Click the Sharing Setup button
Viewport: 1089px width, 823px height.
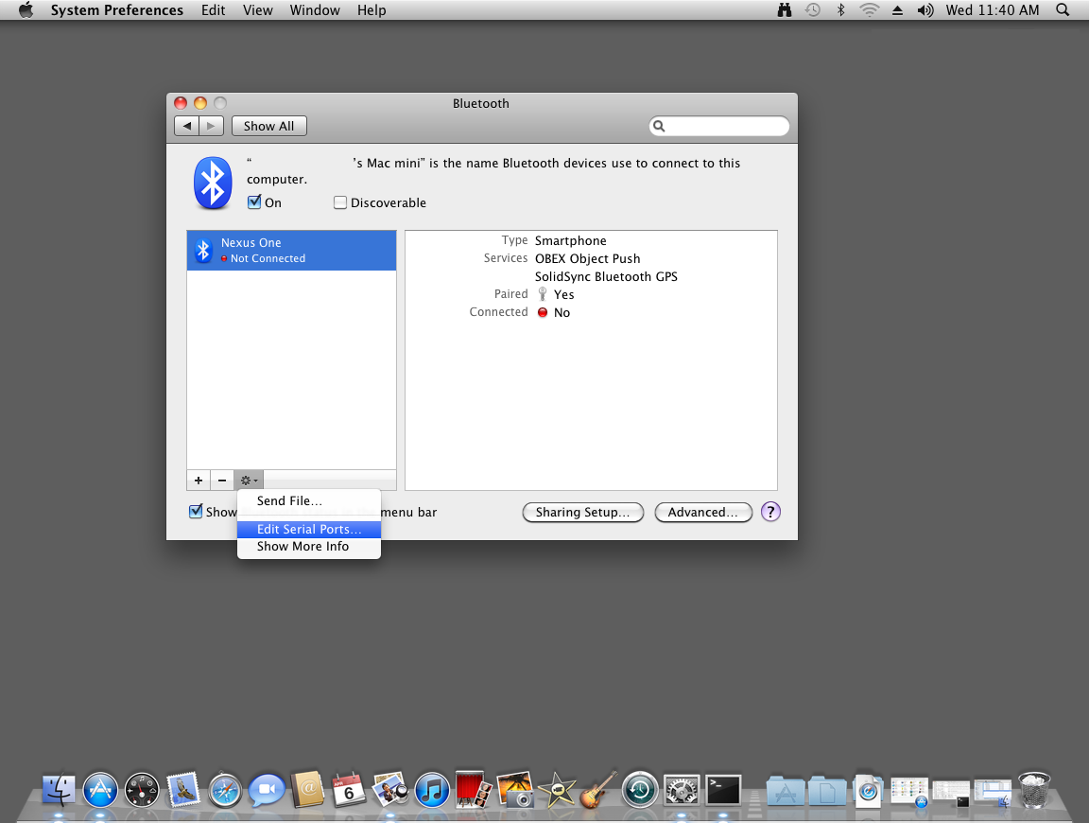(582, 512)
